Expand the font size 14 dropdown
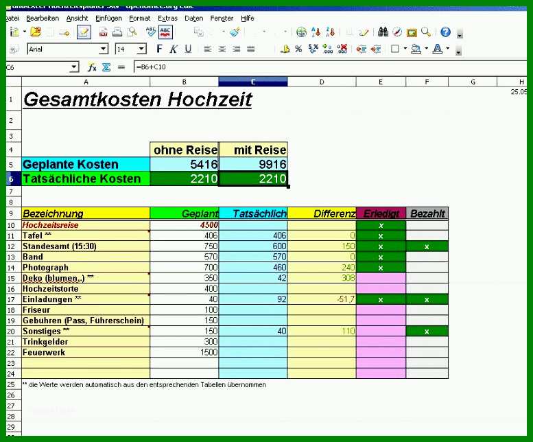The height and width of the screenshot is (442, 533). (141, 49)
